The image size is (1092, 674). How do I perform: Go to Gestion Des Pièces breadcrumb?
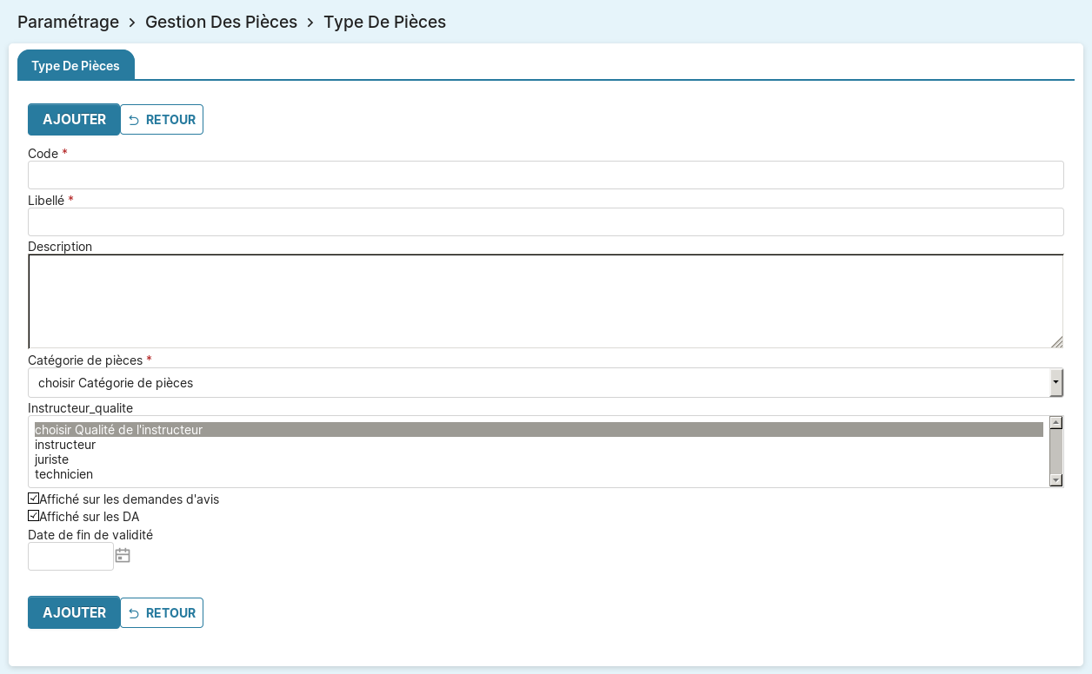221,22
